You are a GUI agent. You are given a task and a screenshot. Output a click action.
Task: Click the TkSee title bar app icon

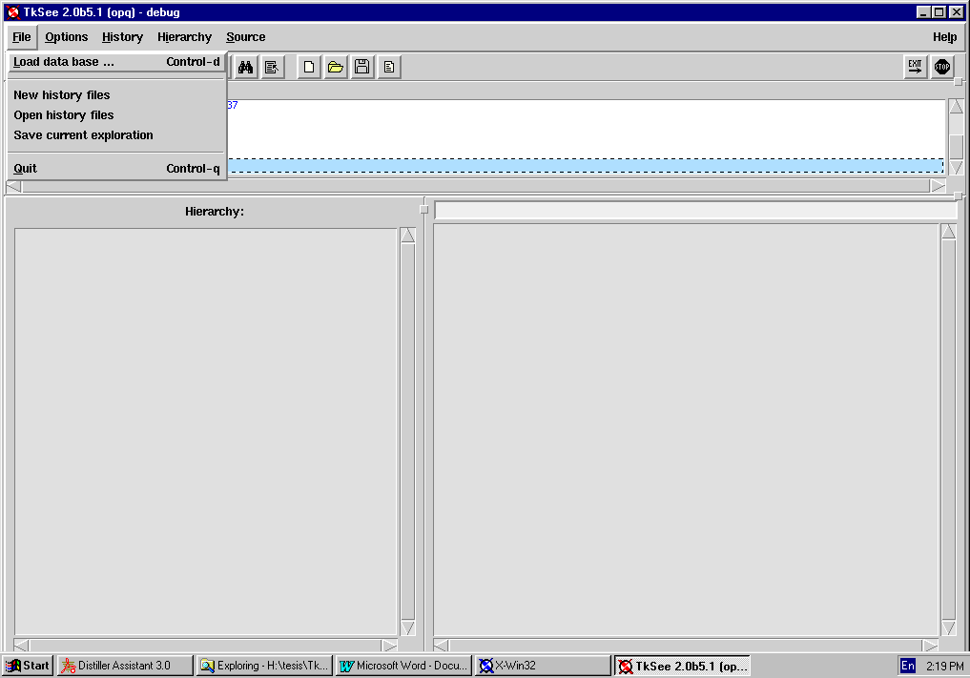tap(12, 11)
